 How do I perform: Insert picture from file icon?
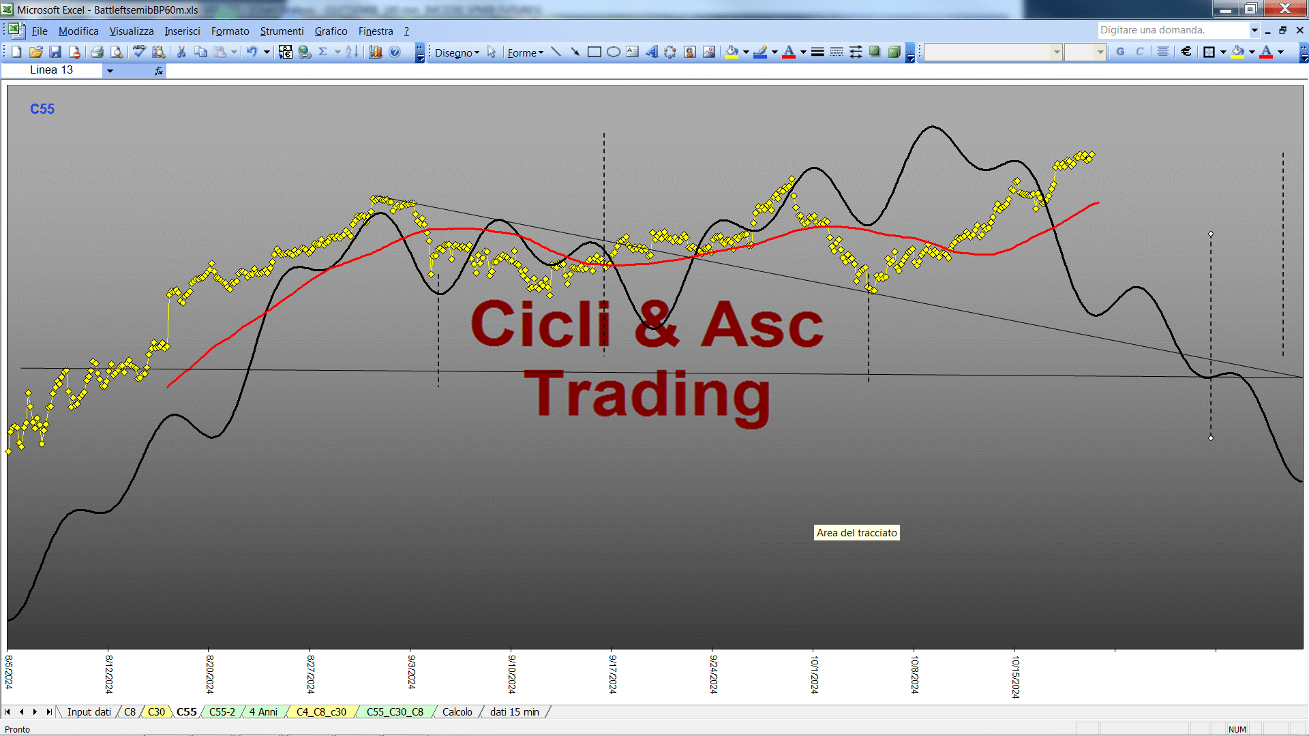point(709,52)
